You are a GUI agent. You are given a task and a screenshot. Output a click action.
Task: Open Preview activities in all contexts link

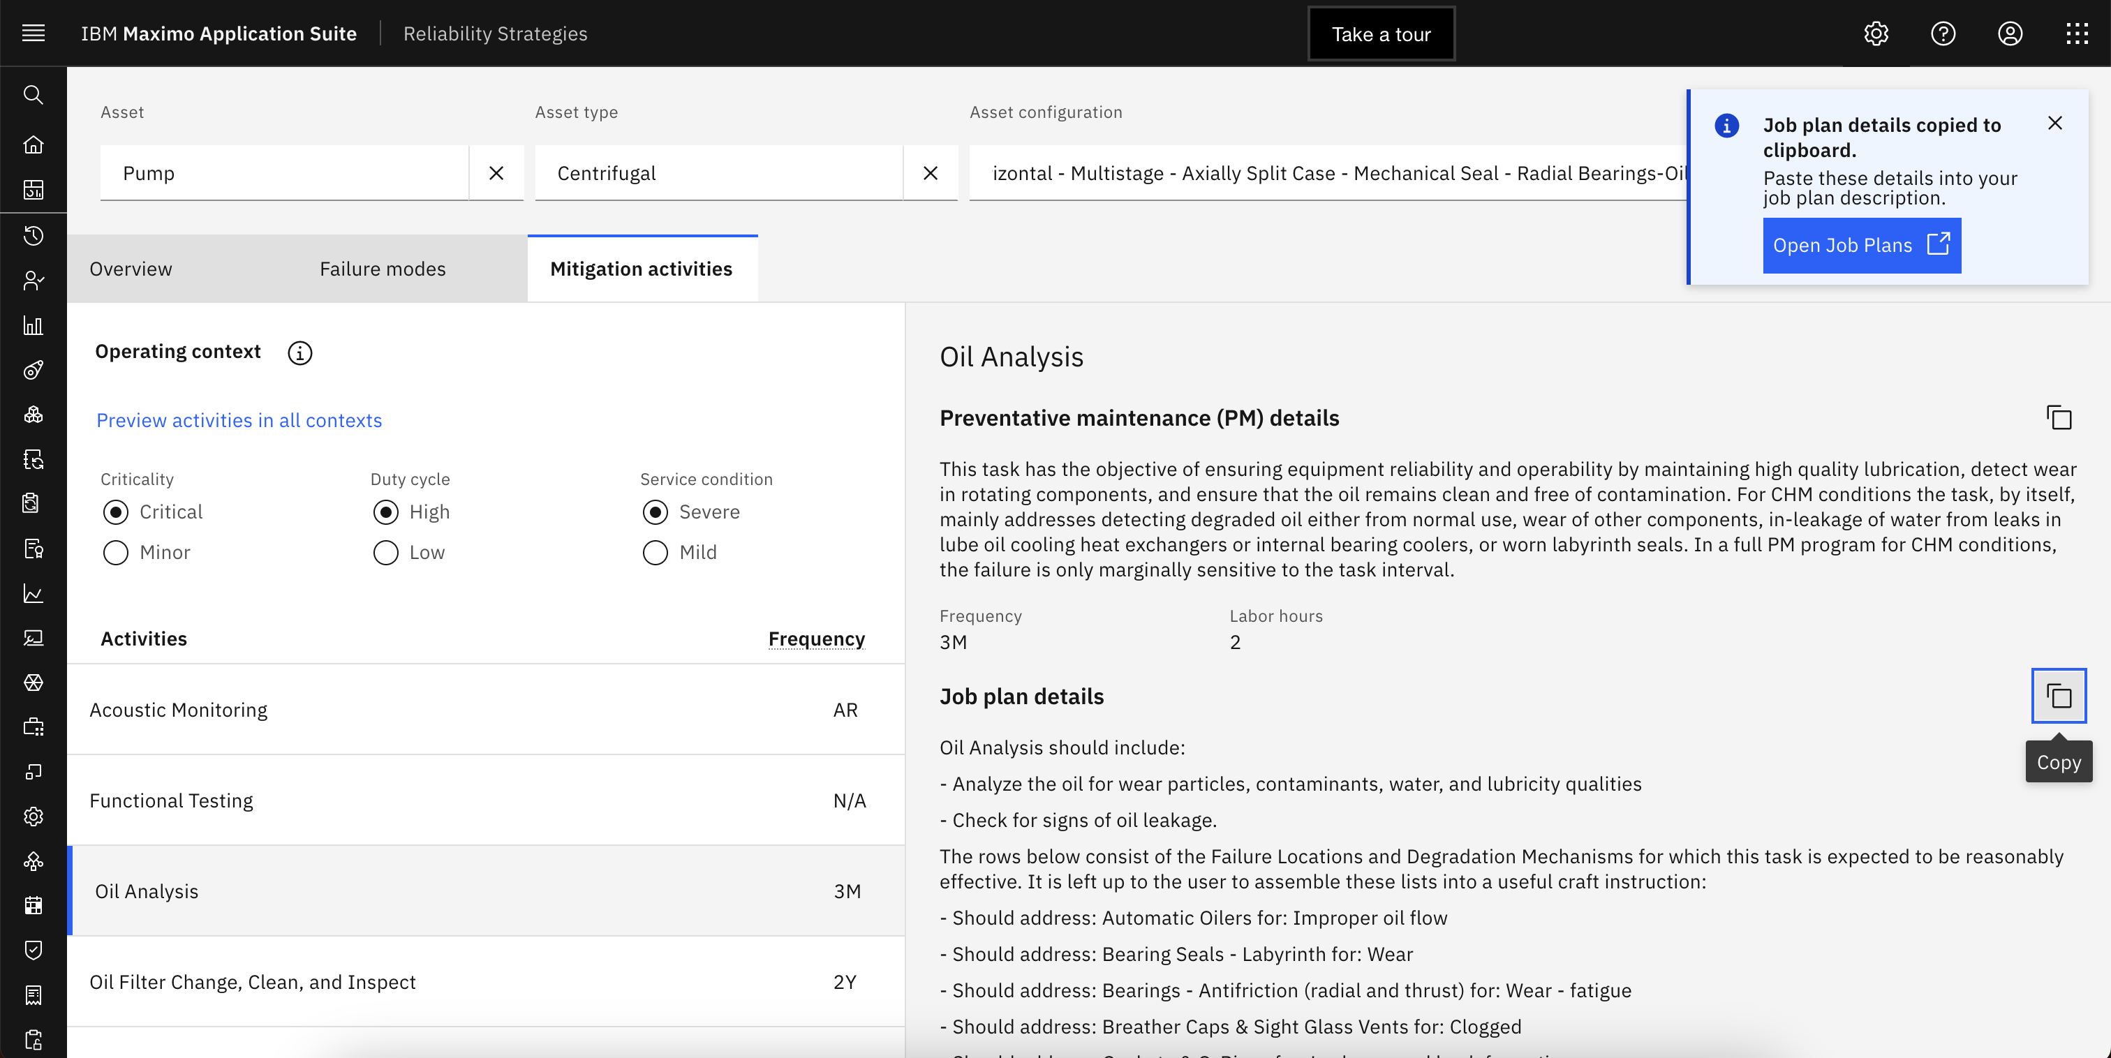(x=239, y=420)
